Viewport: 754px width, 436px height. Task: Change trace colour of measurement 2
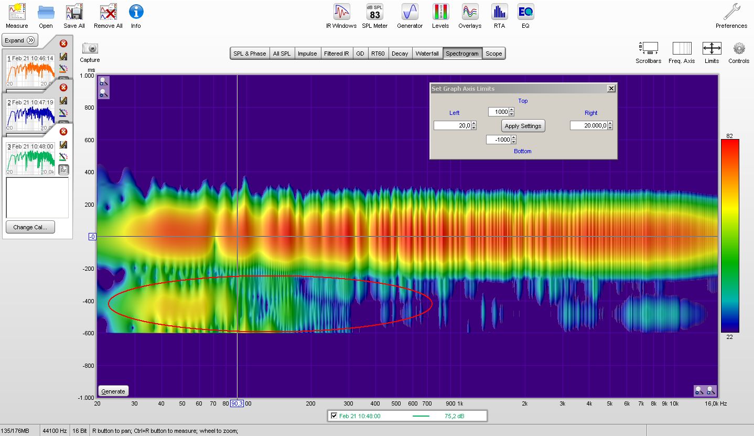[x=63, y=113]
